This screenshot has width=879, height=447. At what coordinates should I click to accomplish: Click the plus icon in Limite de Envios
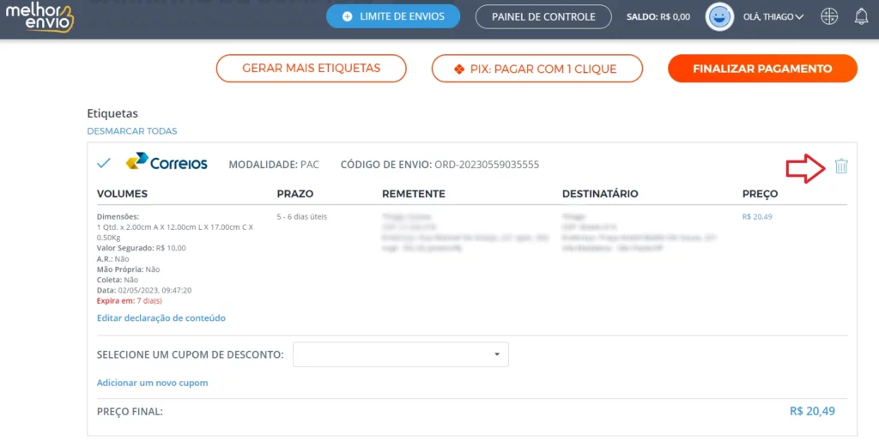[347, 17]
